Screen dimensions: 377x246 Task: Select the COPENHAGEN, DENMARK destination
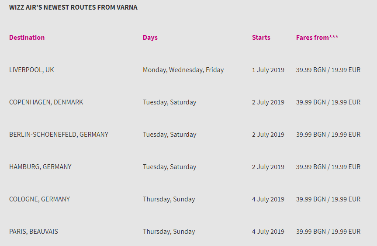pos(46,102)
